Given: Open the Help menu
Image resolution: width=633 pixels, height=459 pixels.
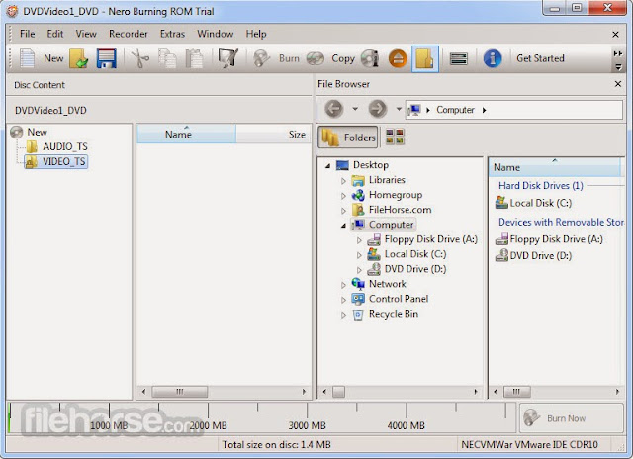Looking at the screenshot, I should 256,34.
